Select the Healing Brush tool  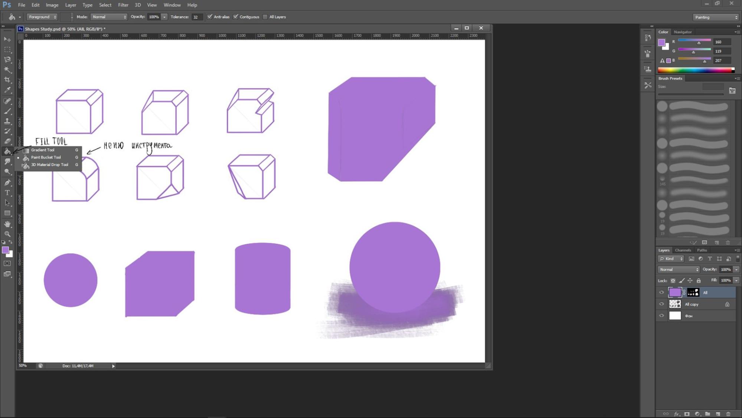[x=7, y=101]
